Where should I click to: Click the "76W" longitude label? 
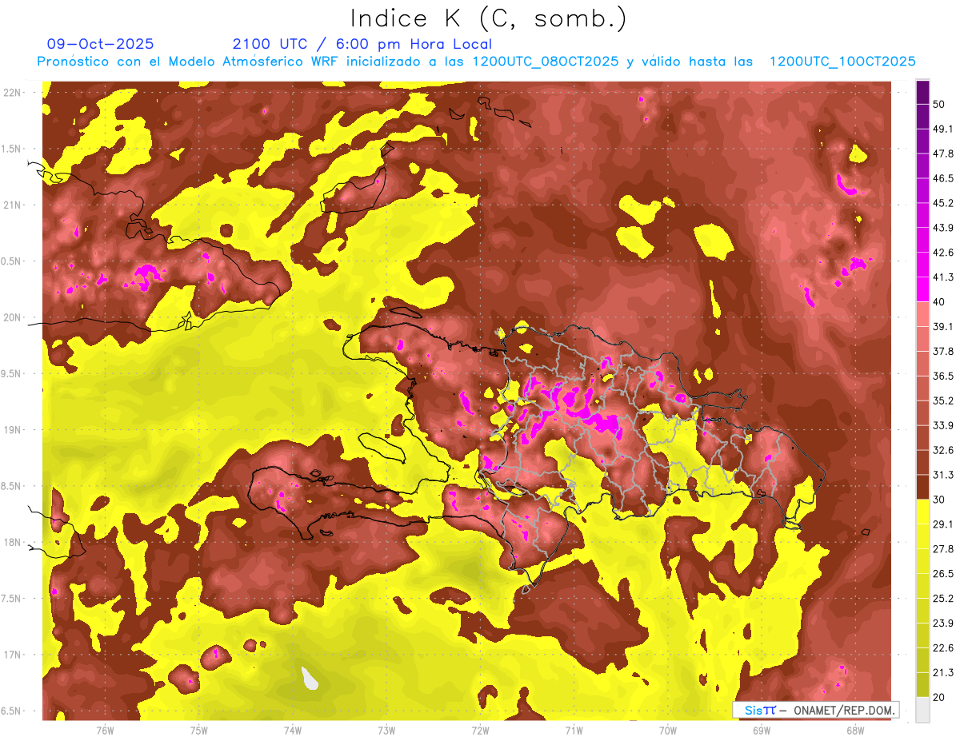(105, 731)
